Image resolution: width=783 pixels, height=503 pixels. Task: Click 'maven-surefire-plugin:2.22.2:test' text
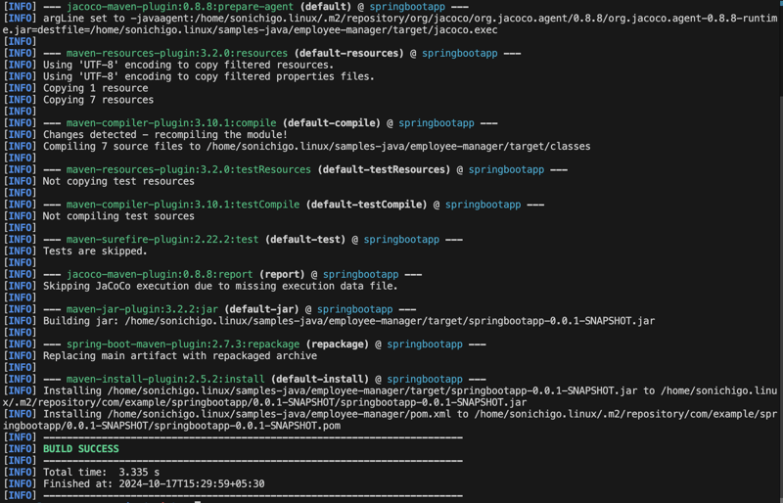162,239
